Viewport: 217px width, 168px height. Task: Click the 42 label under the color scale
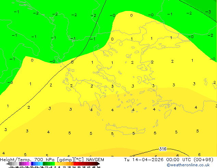[x=89, y=167]
